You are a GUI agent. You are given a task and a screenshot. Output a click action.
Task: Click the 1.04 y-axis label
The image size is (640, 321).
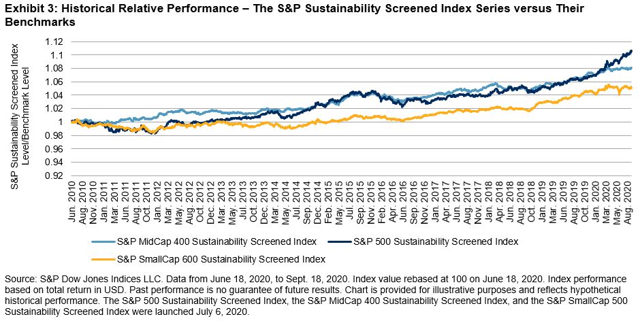pyautogui.click(x=55, y=95)
